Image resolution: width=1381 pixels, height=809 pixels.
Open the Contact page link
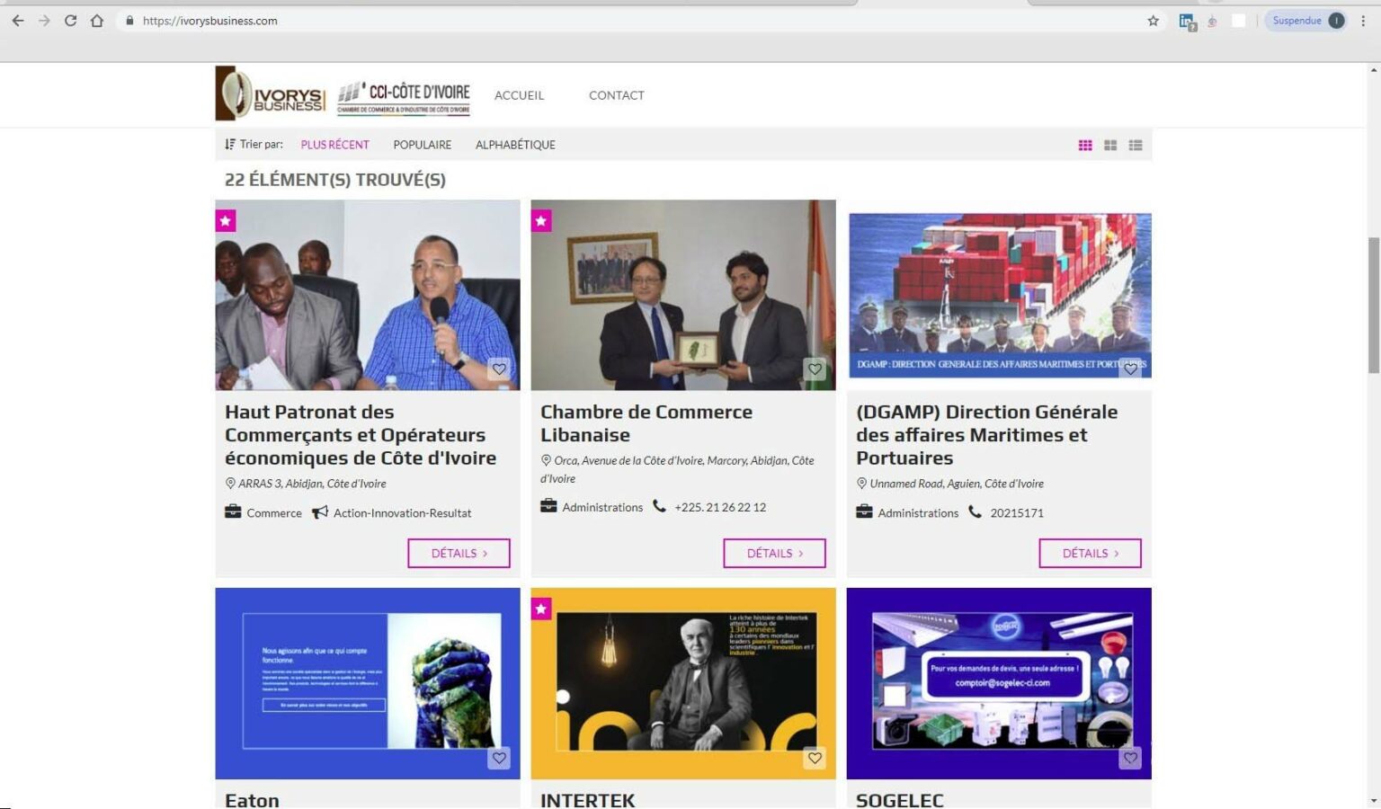pyautogui.click(x=616, y=95)
